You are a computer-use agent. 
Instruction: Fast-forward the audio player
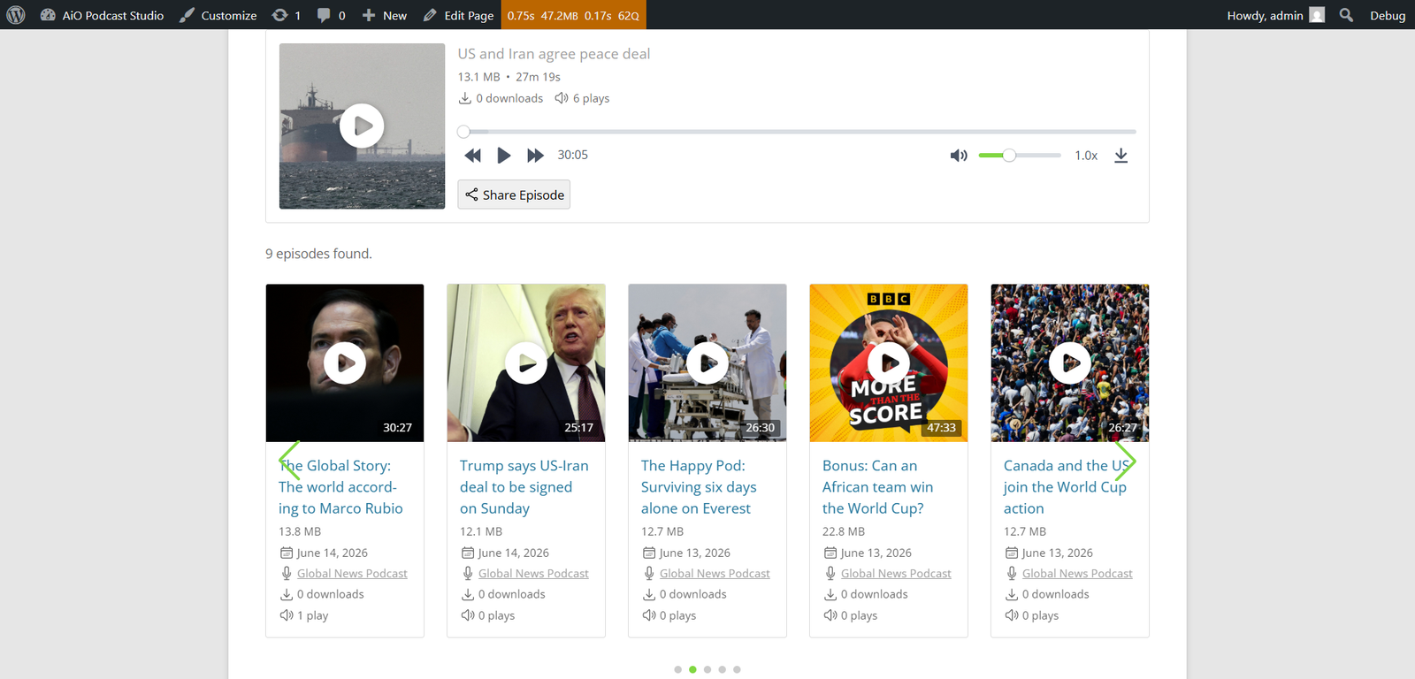(535, 156)
